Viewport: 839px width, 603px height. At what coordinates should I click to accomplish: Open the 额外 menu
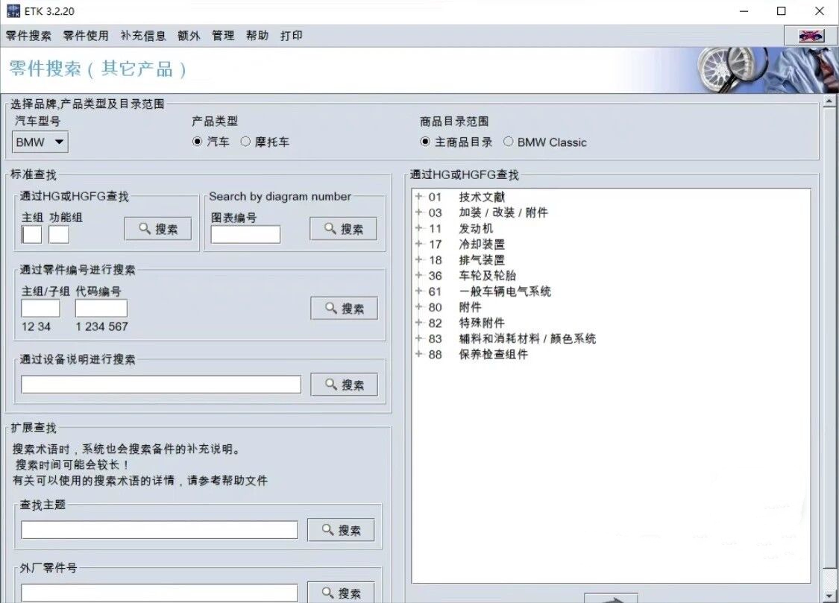(189, 36)
